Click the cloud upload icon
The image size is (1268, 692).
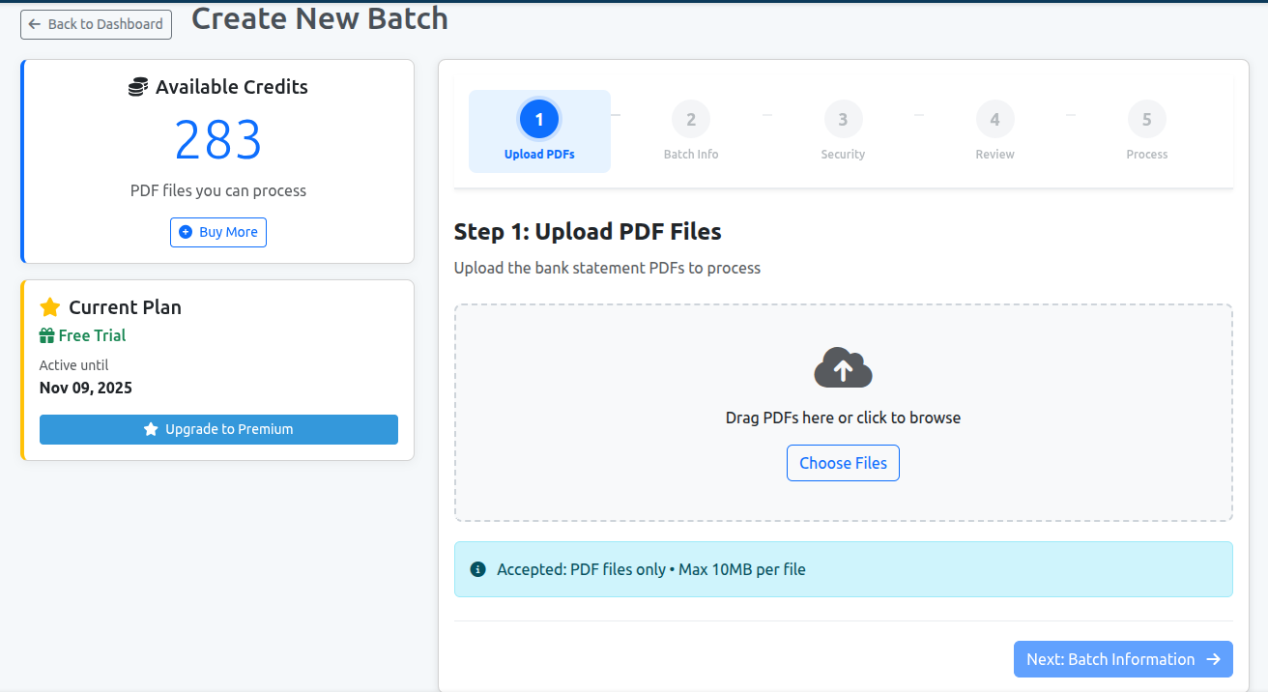click(842, 367)
